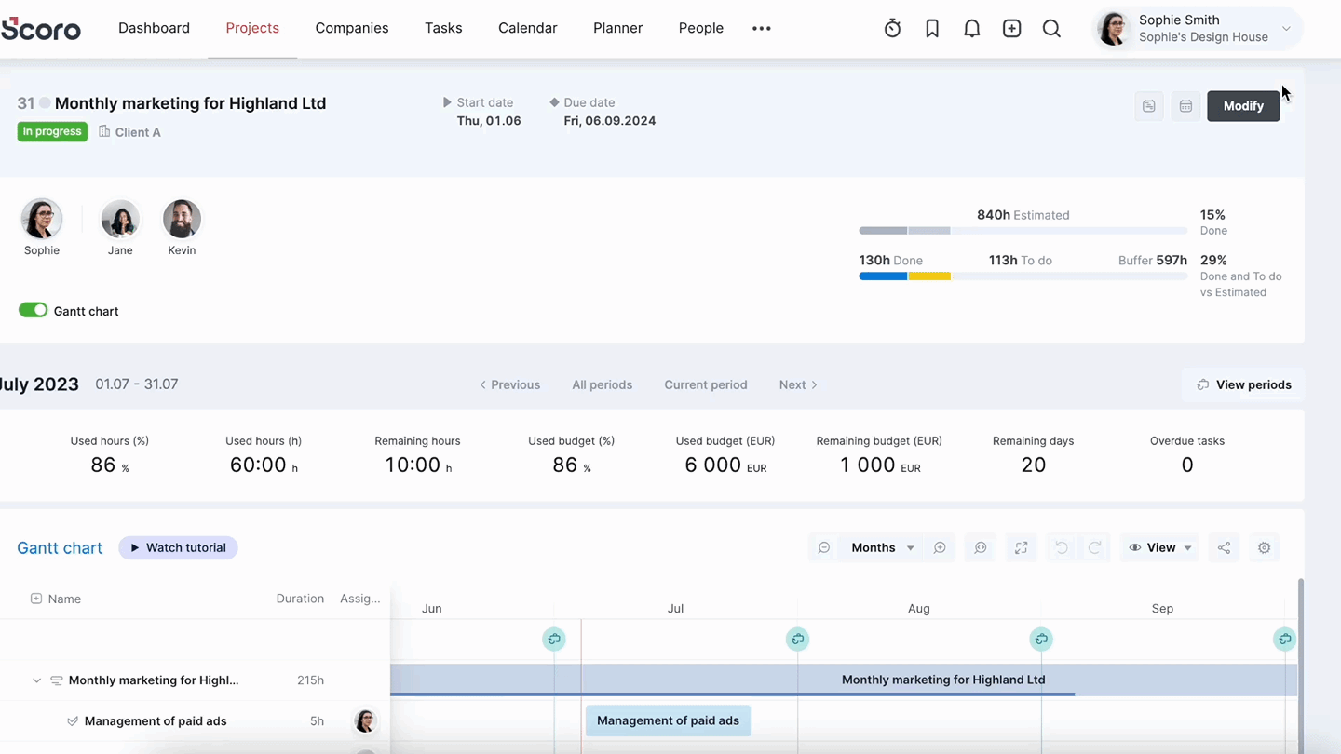Open the Client A link
The width and height of the screenshot is (1341, 754).
[138, 132]
